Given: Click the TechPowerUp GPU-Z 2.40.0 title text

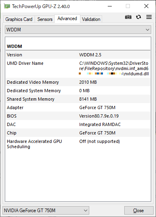Looking at the screenshot, I should tap(41, 6).
